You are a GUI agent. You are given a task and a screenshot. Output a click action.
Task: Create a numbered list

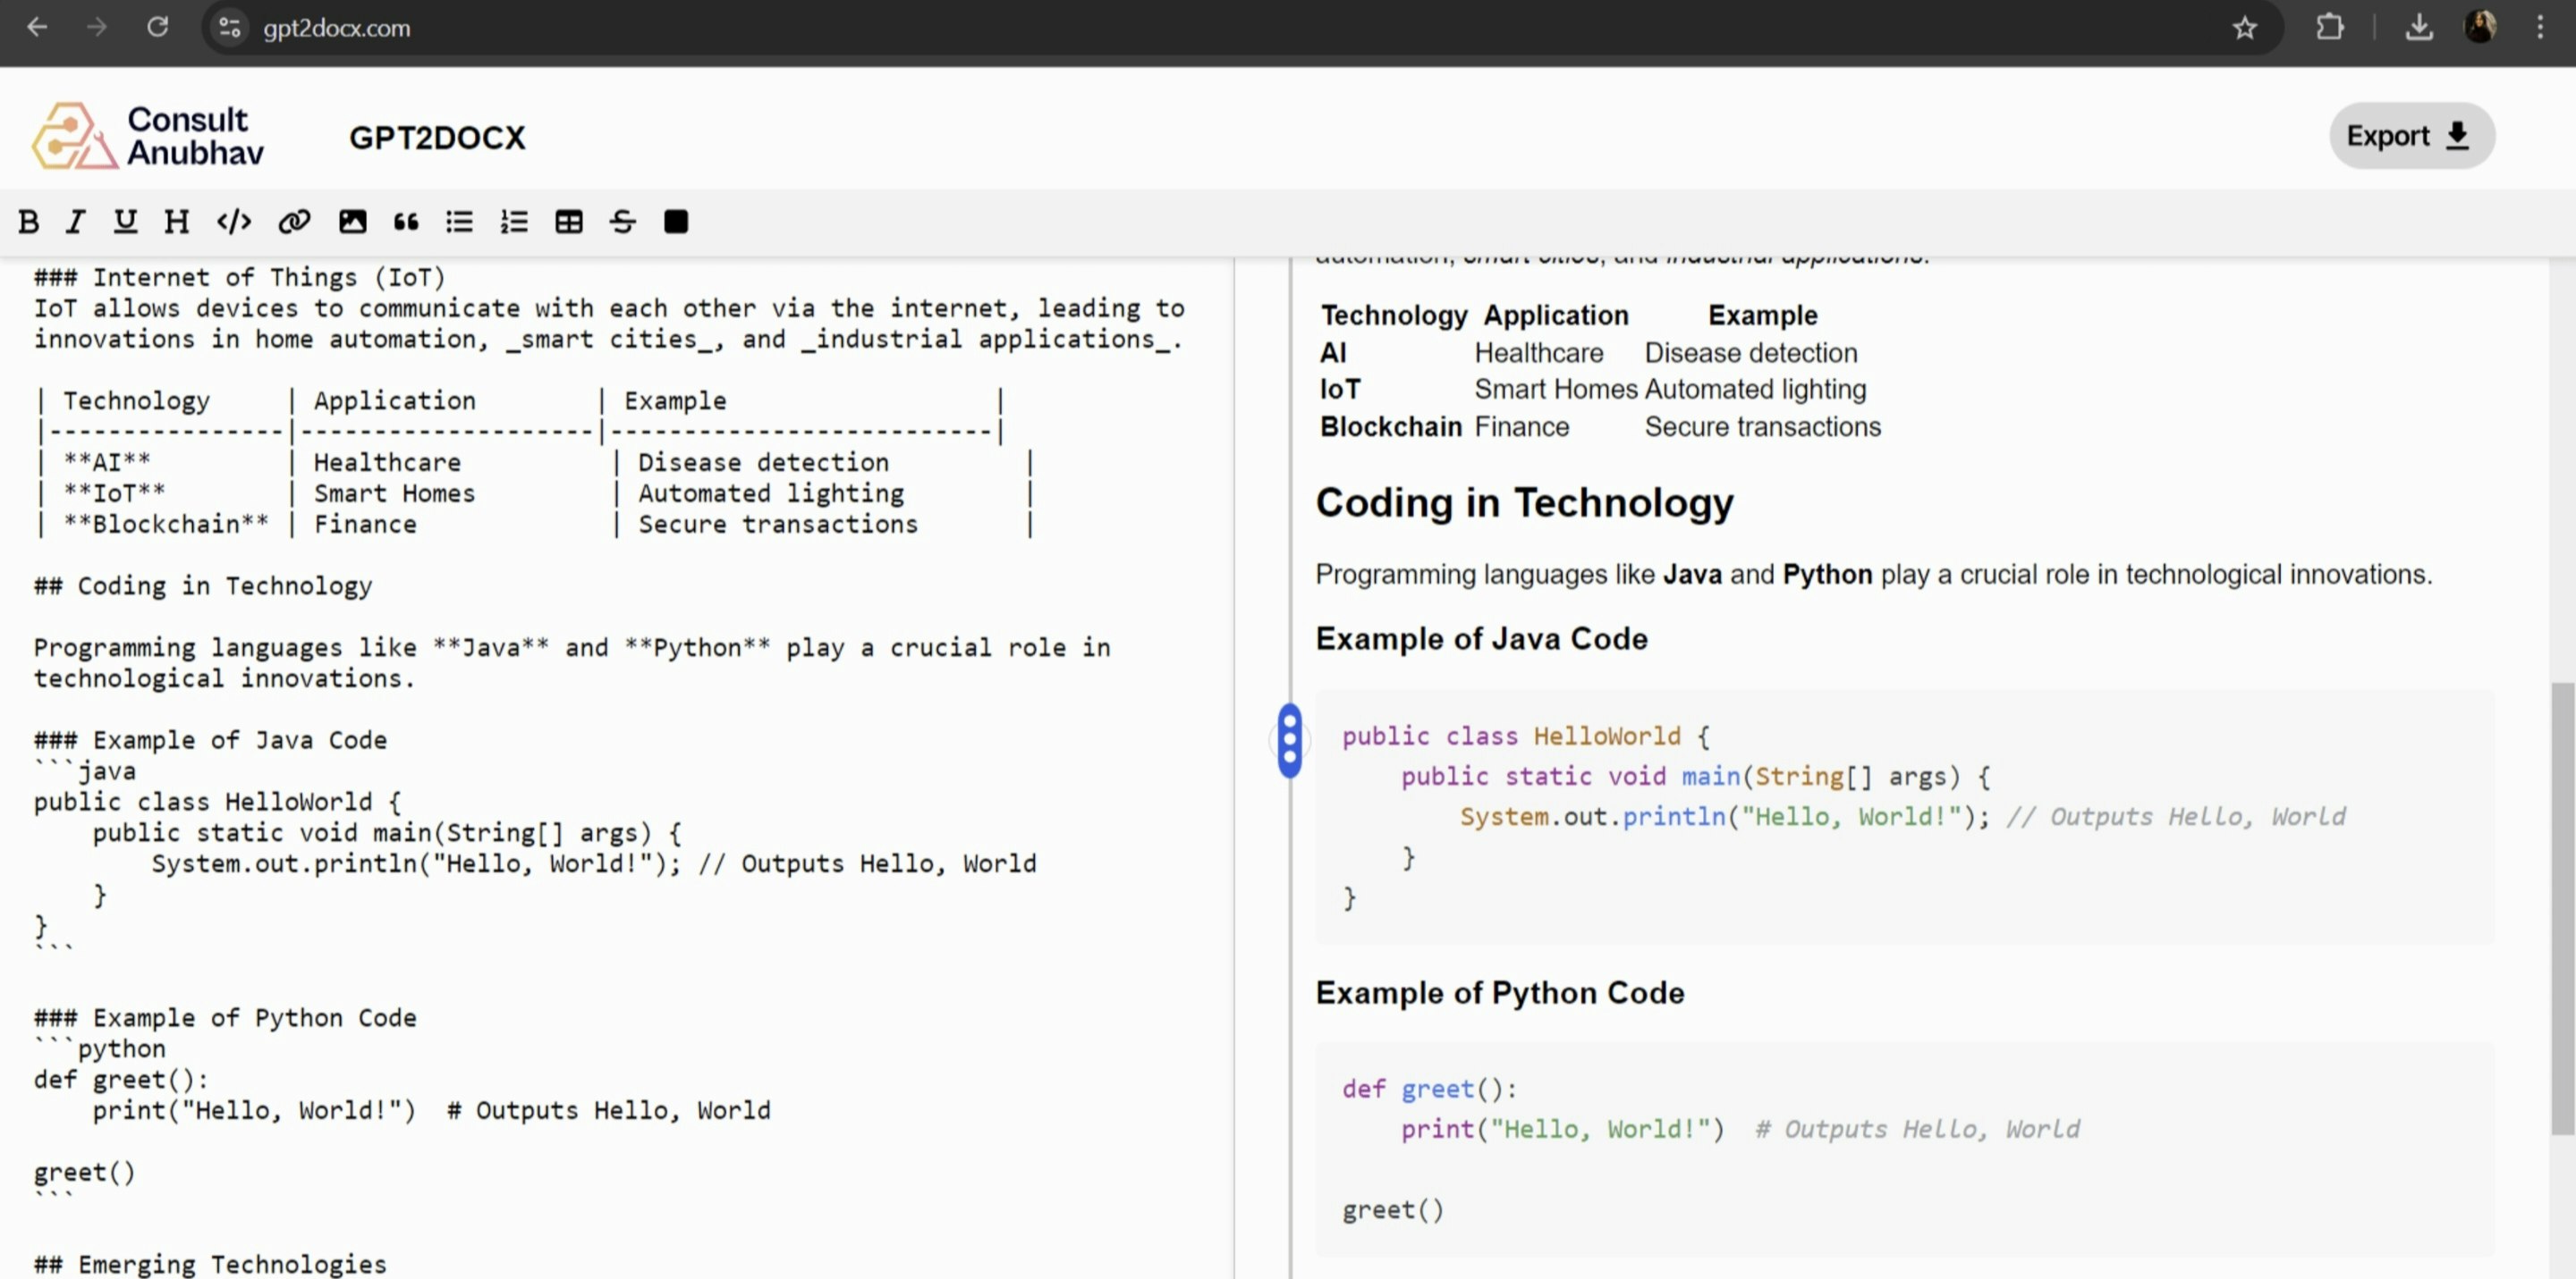point(514,222)
